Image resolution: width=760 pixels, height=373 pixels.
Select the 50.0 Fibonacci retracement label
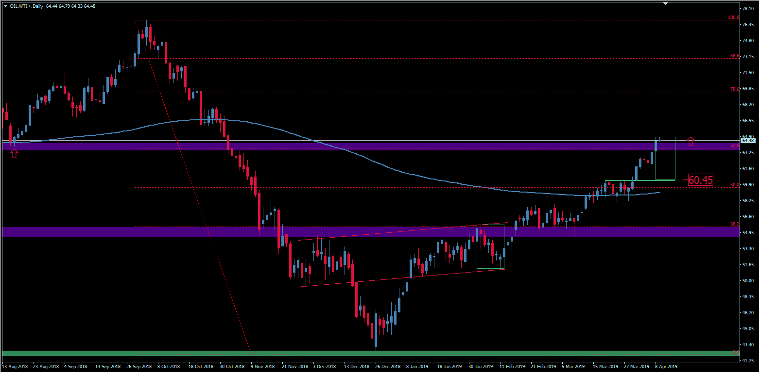click(x=734, y=185)
